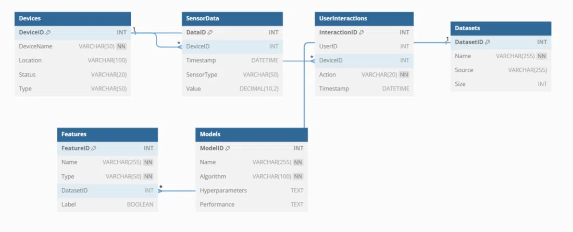
Task: Click the key icon beside DeviceID
Action: click(x=48, y=32)
